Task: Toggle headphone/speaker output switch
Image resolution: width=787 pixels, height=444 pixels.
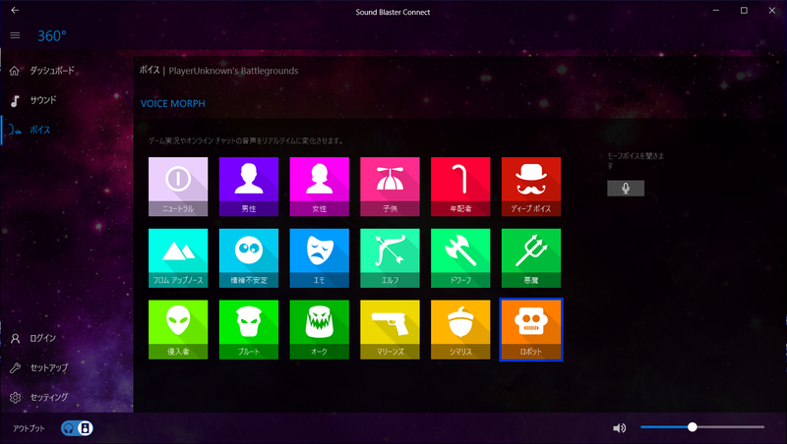Action: tap(77, 428)
